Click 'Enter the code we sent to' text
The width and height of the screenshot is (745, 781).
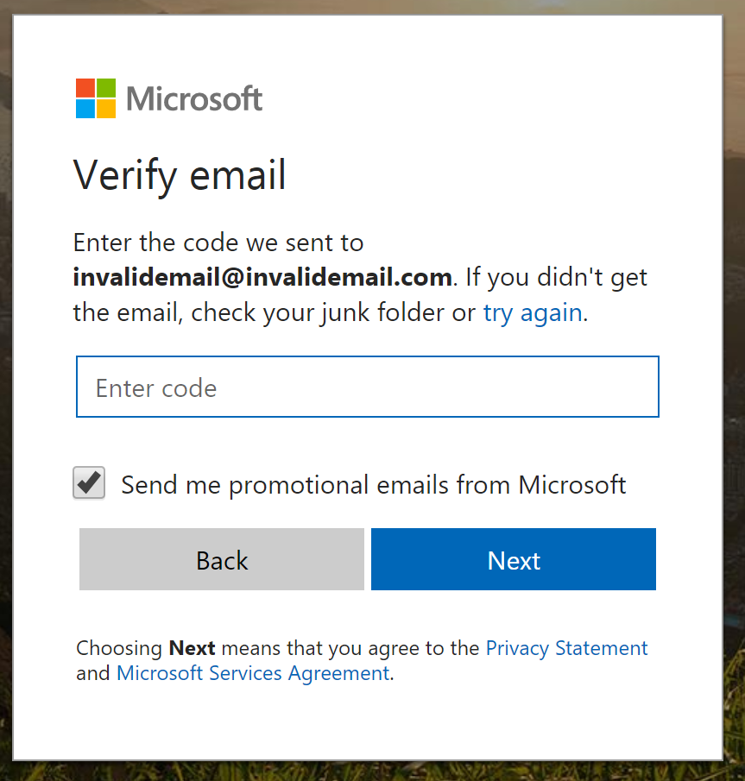click(x=218, y=242)
